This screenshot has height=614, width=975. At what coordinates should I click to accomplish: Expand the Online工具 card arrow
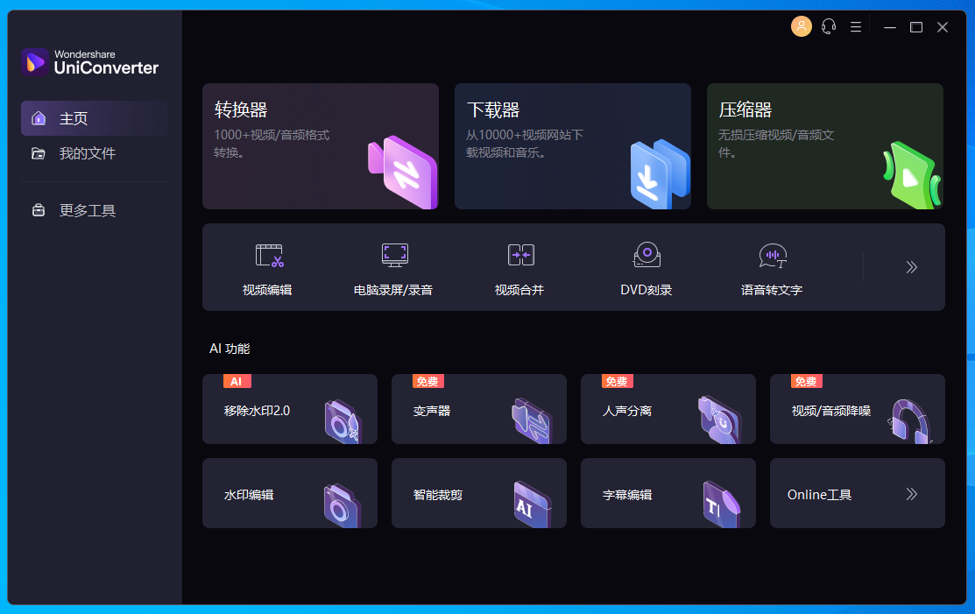click(x=911, y=494)
